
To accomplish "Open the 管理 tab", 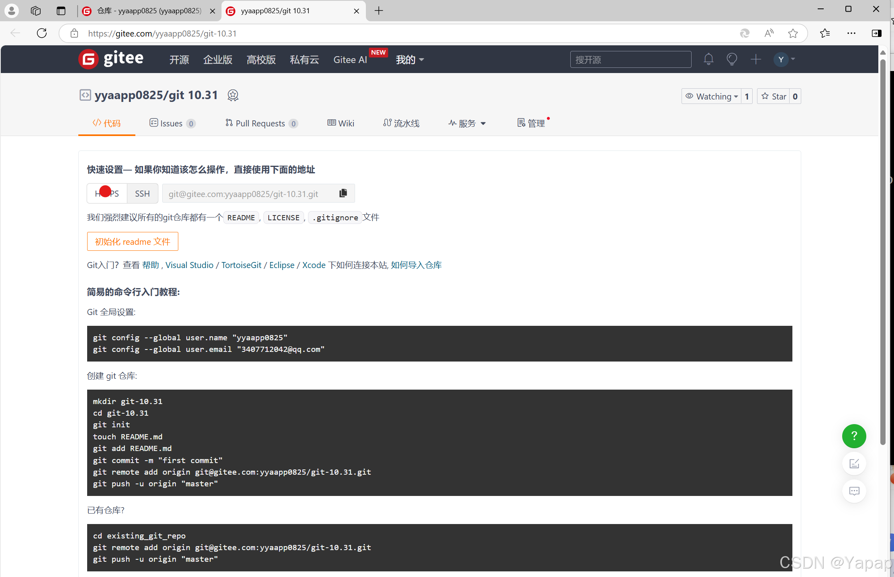I will (x=531, y=123).
